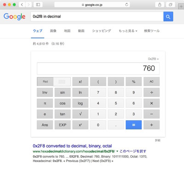Click the EXP key

tap(63, 125)
